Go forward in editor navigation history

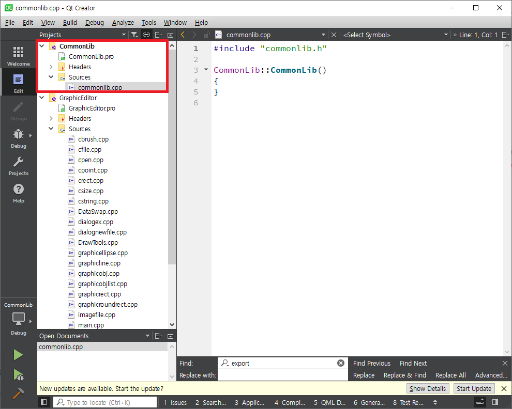click(x=194, y=35)
